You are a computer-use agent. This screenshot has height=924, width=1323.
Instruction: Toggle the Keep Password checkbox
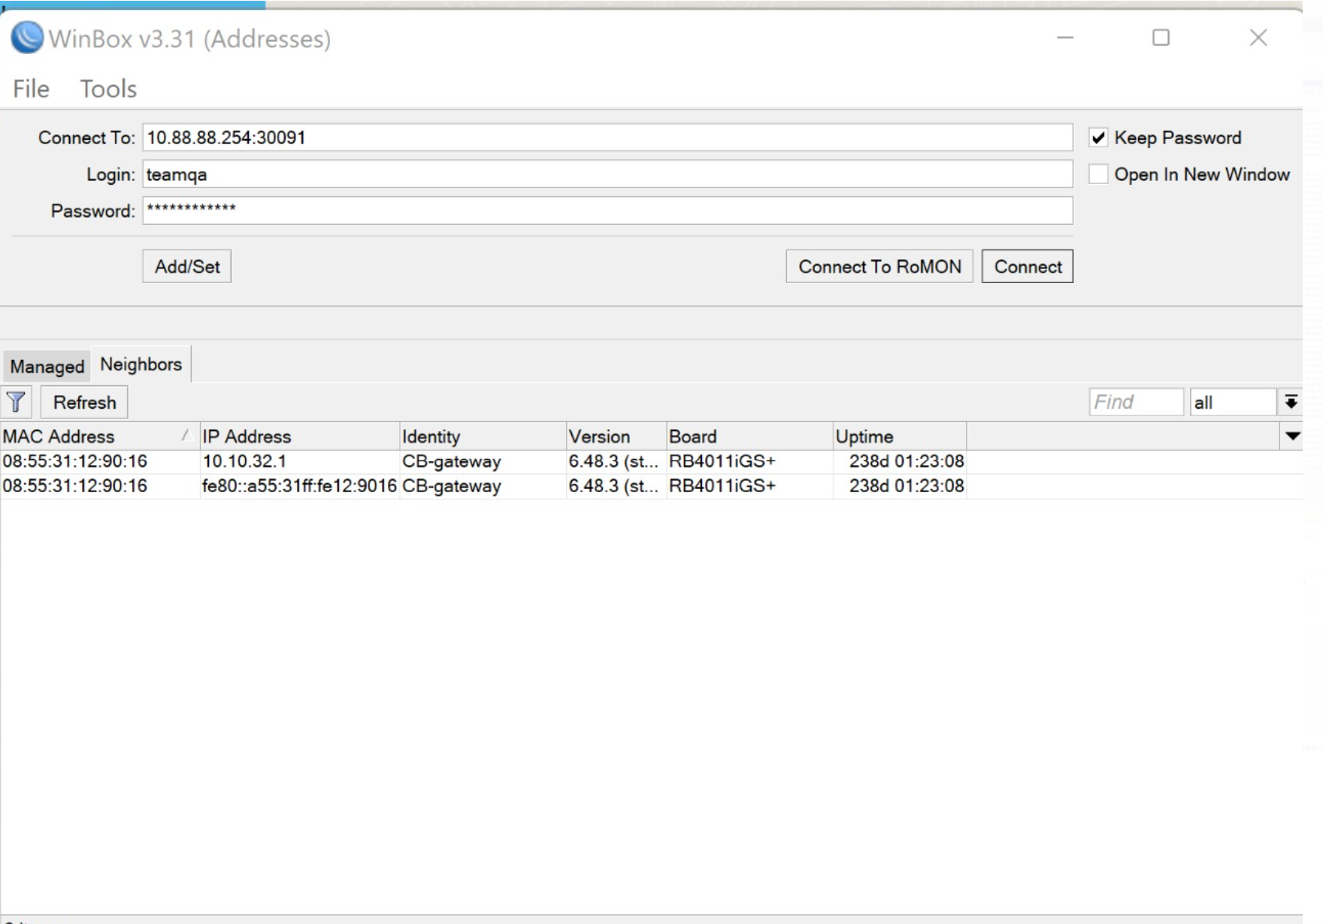pyautogui.click(x=1098, y=137)
